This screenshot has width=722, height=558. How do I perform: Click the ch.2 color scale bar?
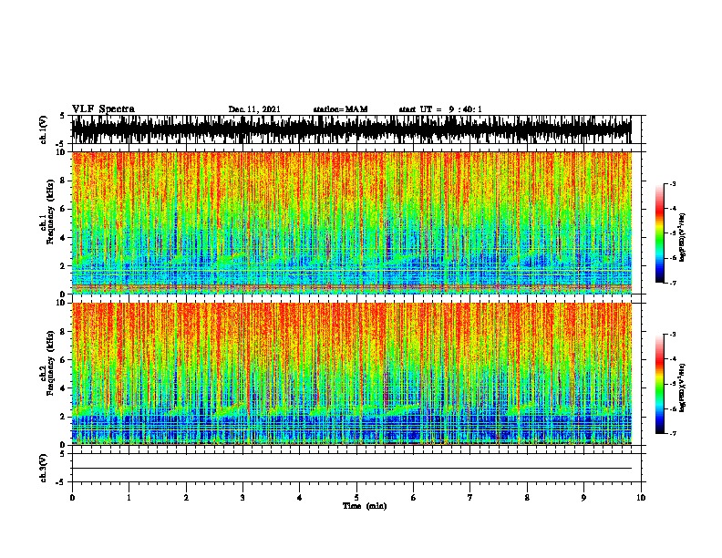tap(660, 384)
